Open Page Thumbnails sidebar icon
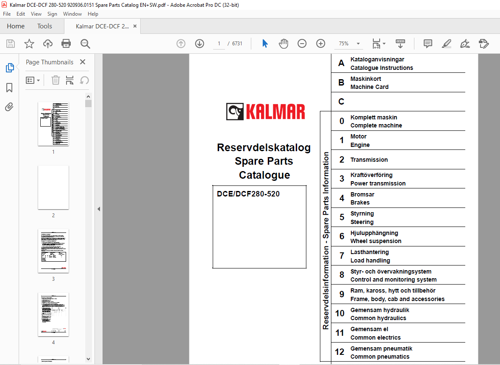 (x=10, y=68)
